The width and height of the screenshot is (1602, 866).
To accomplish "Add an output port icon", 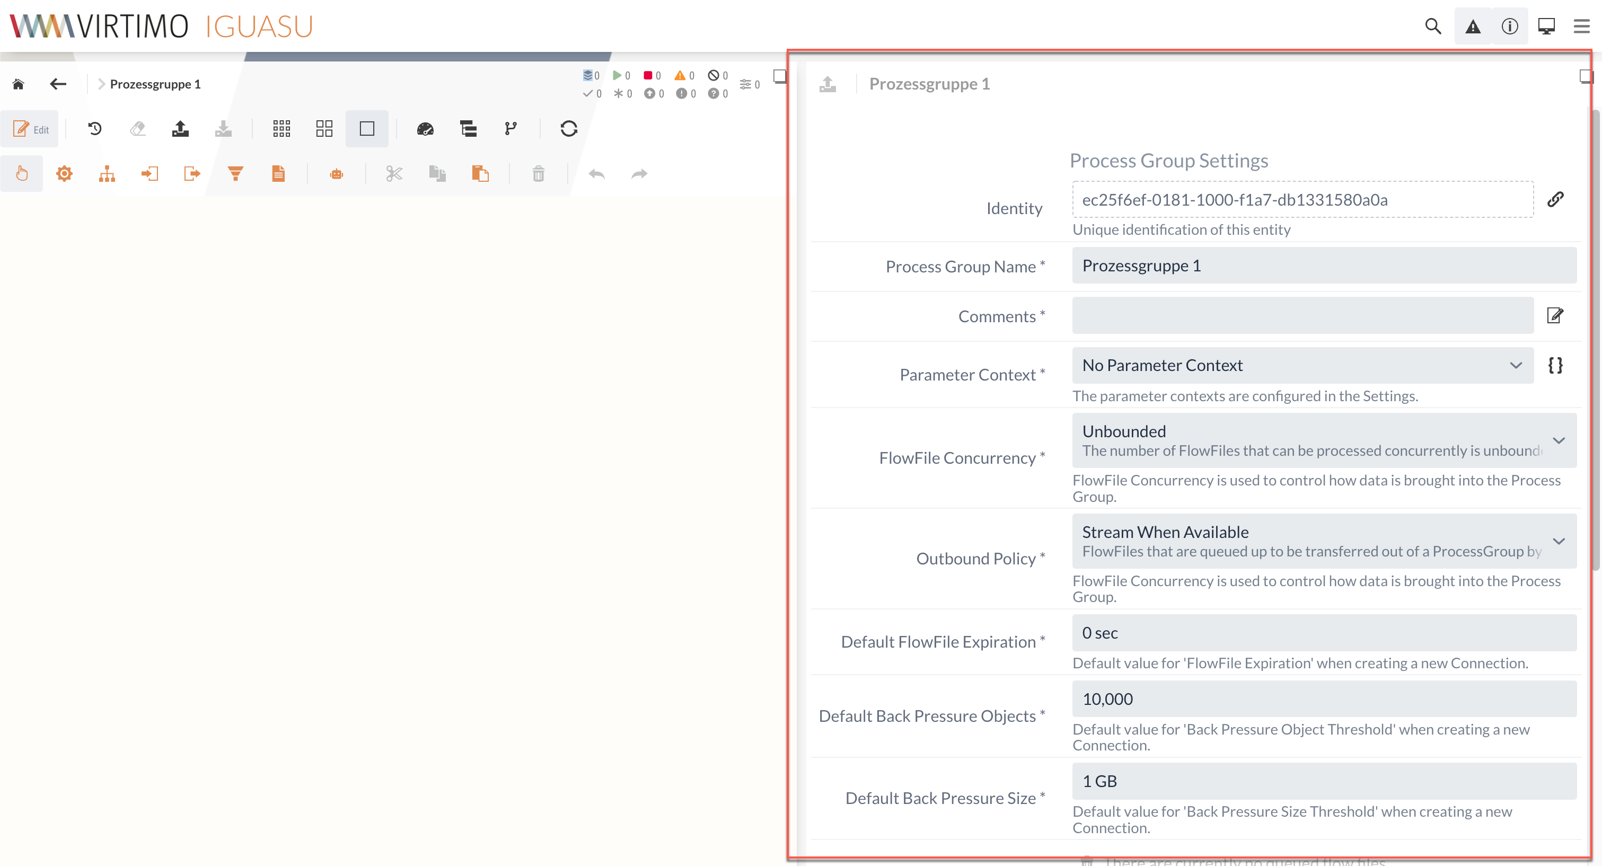I will click(192, 173).
